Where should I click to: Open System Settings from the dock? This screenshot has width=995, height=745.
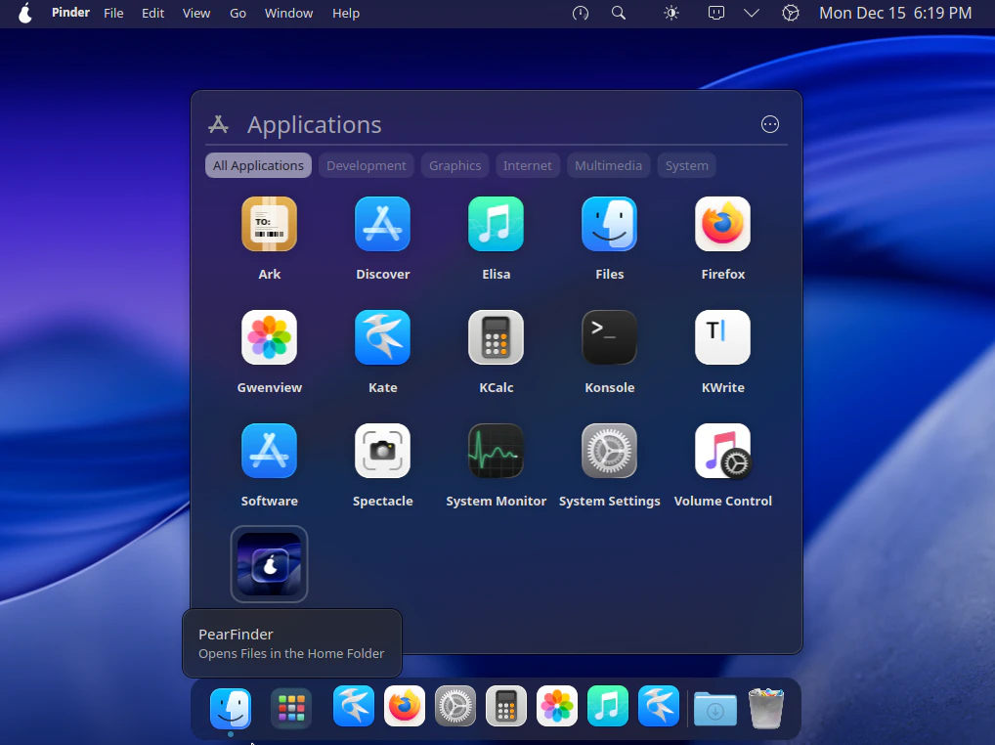tap(455, 706)
